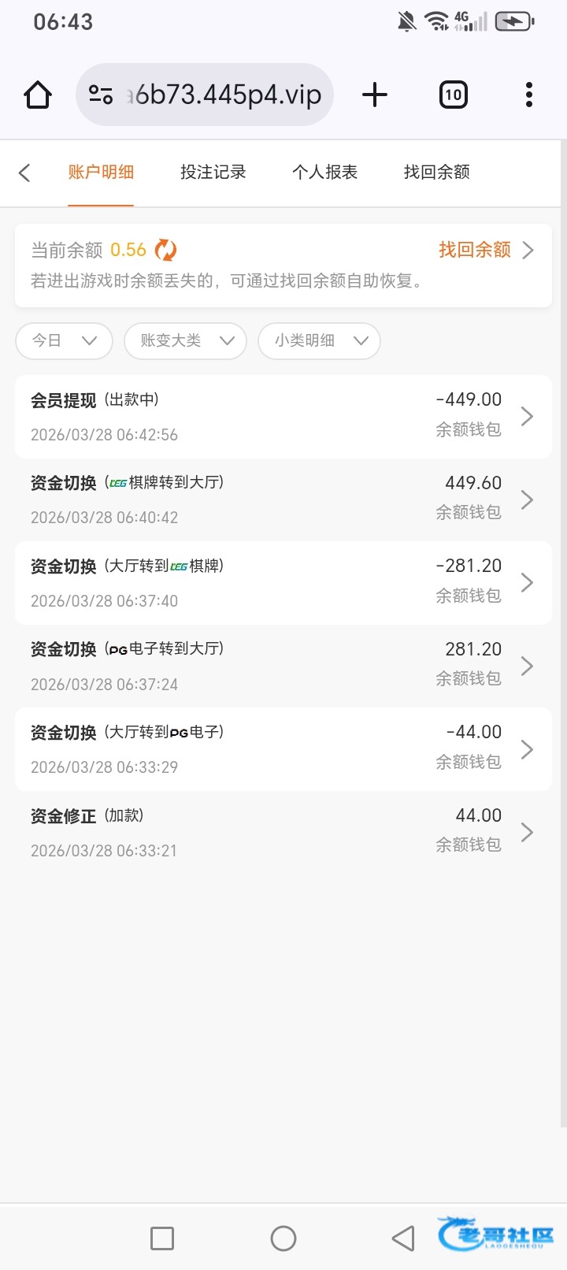Open the 找回余额 tab
Image resolution: width=567 pixels, height=1270 pixels.
[436, 173]
